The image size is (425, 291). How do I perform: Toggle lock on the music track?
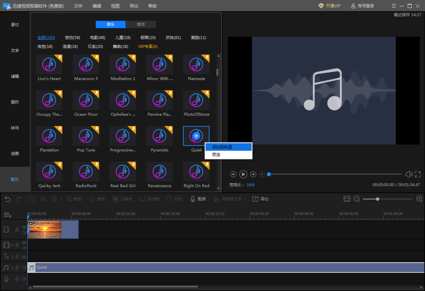pos(17,268)
